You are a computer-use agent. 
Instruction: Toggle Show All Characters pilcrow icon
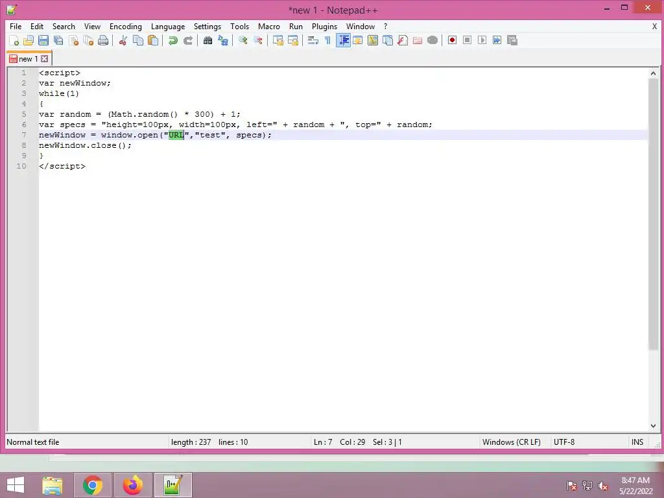pos(327,40)
